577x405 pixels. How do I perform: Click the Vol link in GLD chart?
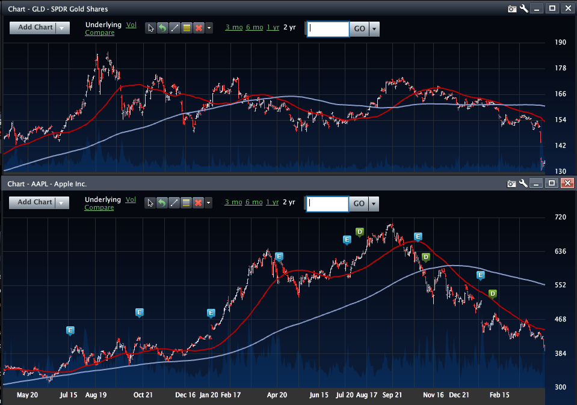click(x=131, y=25)
